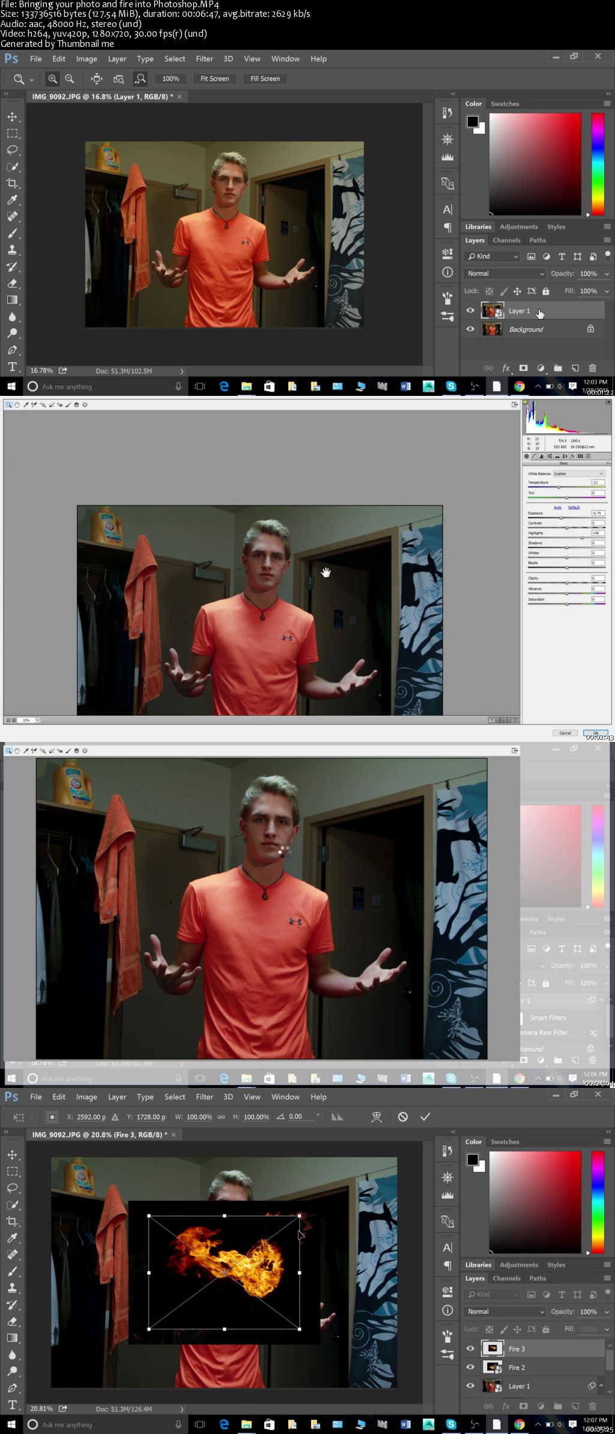Switch to Adjustments tab in the 16.8% frame

[519, 226]
